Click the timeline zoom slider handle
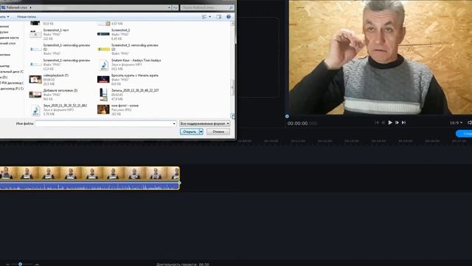The height and width of the screenshot is (266, 472). click(20, 264)
